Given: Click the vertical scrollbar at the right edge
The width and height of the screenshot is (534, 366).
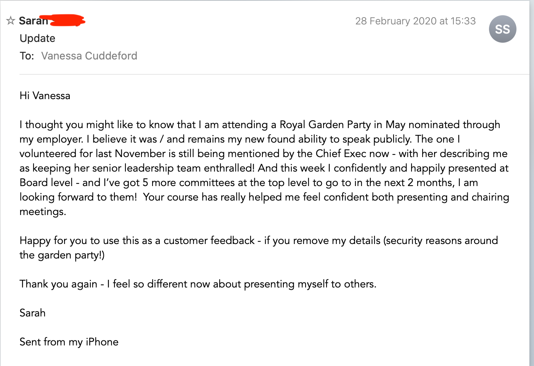Looking at the screenshot, I should 531,183.
